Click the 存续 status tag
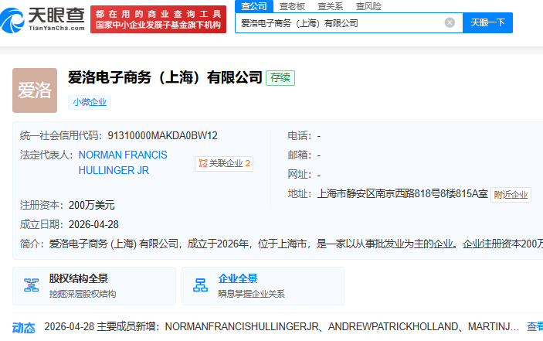543x341 pixels. point(280,77)
